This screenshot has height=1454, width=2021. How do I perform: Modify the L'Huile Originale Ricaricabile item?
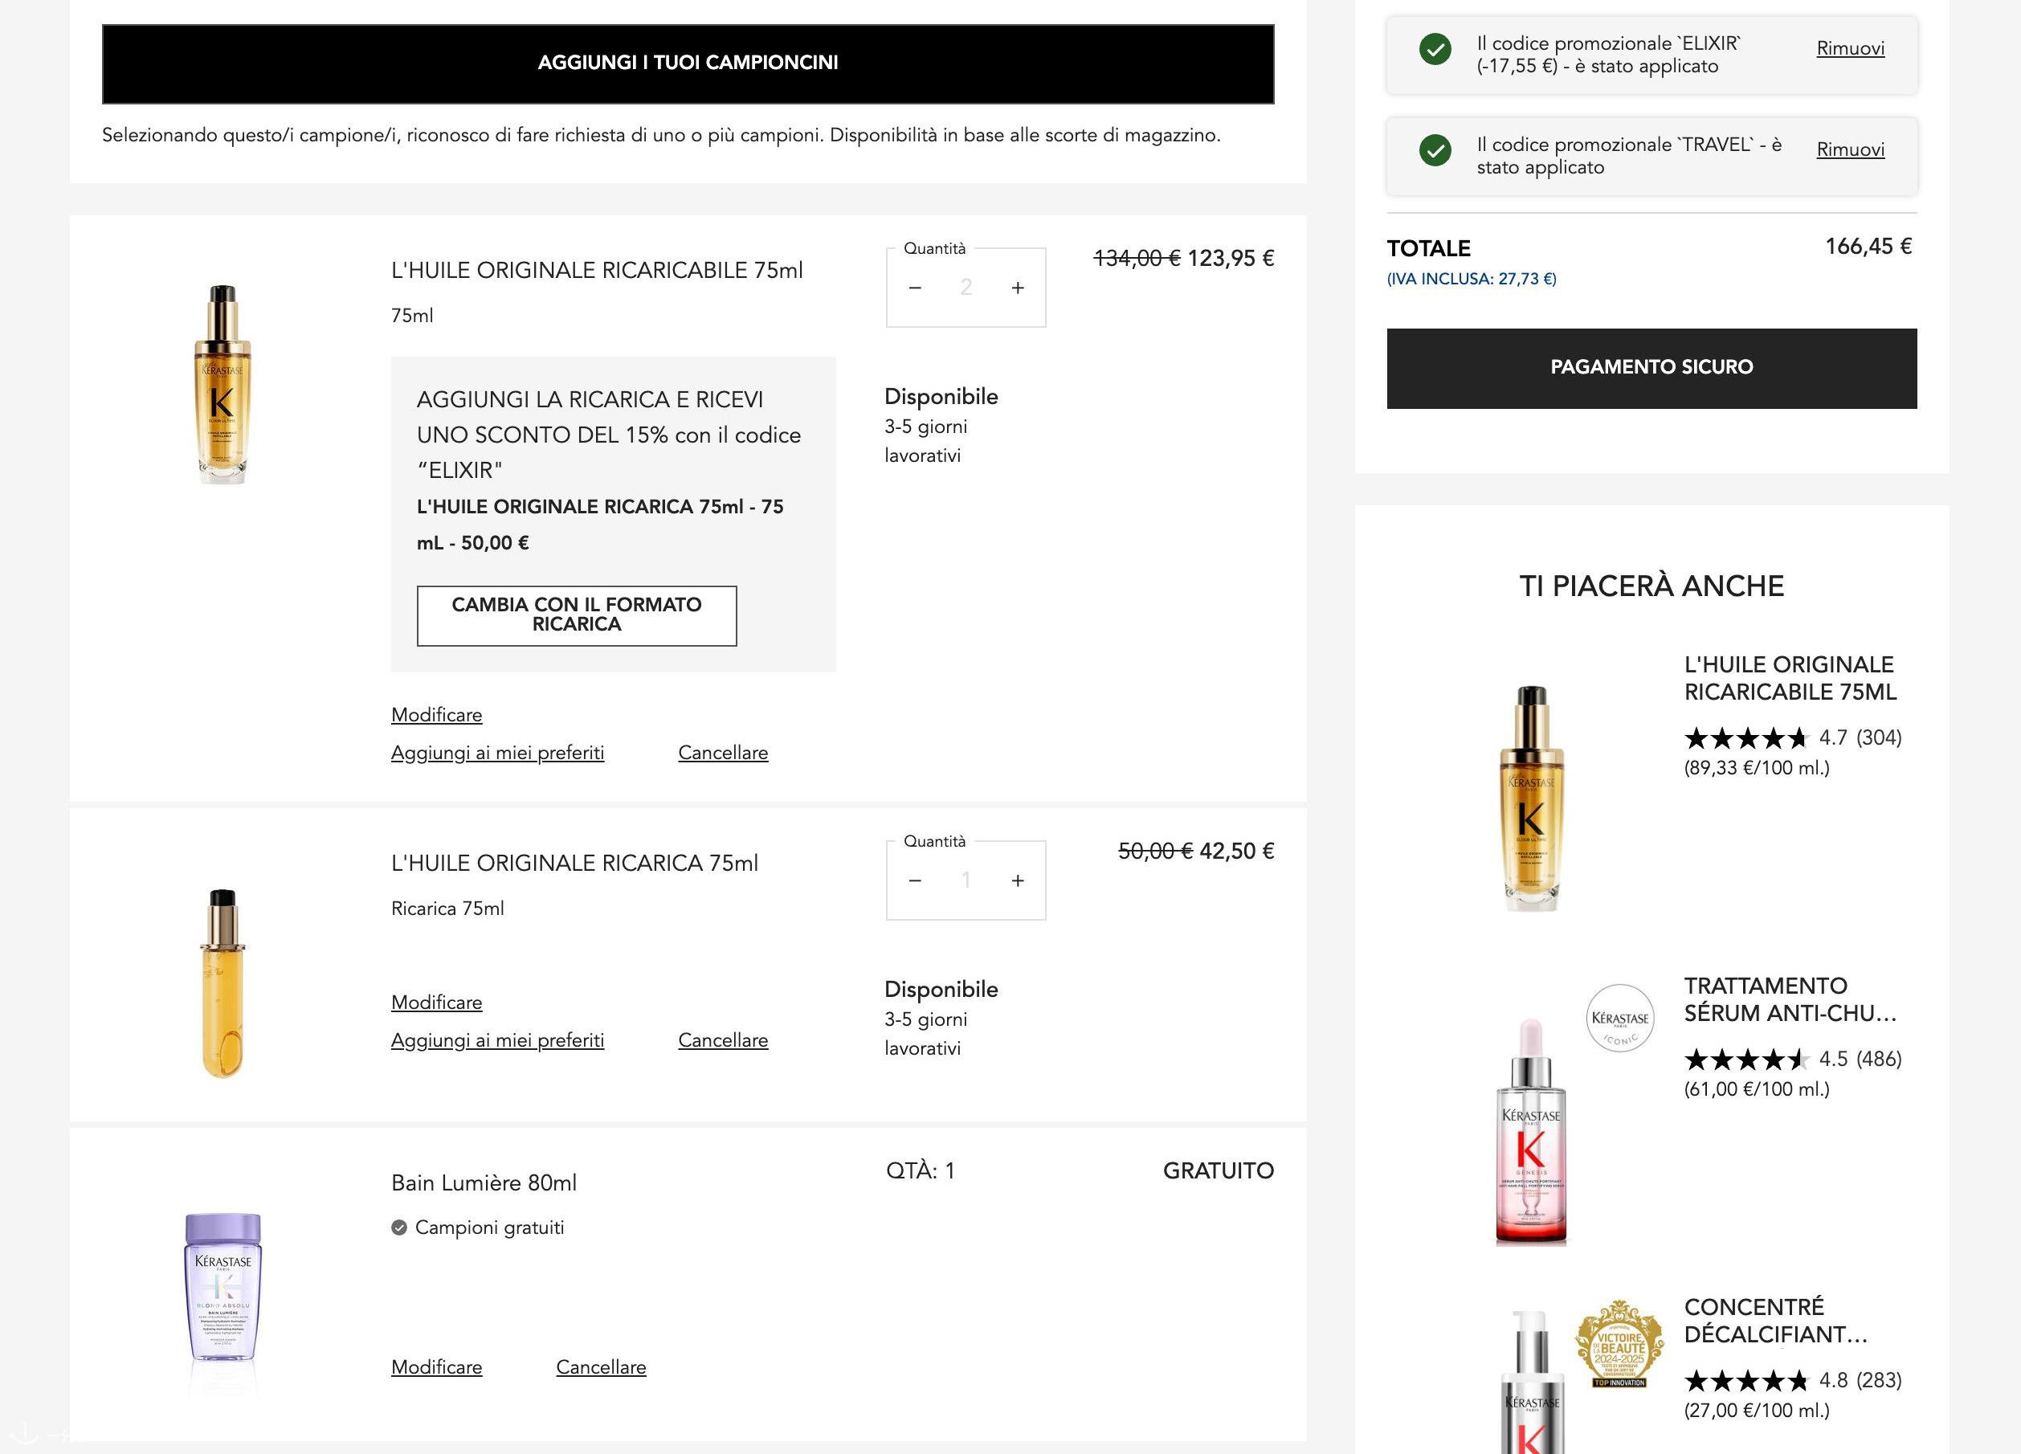pyautogui.click(x=437, y=714)
